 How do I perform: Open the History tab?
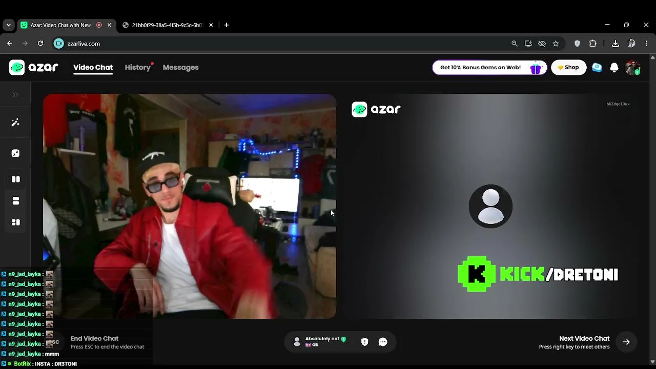[x=138, y=67]
